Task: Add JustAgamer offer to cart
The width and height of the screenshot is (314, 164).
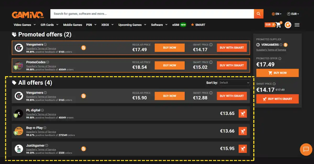Action: click(243, 149)
